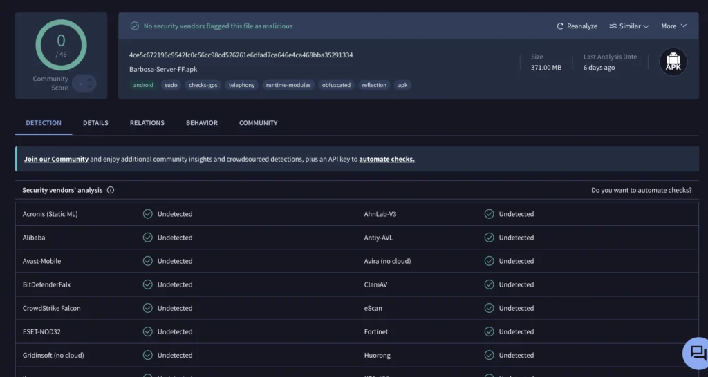Click the info icon beside Security vendors' analysis
Screen dimensions: 708x377
[x=110, y=191]
